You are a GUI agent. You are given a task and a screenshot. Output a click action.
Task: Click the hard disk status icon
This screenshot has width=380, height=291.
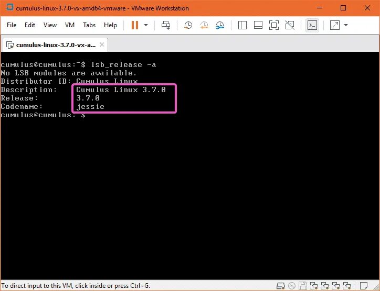(280, 286)
